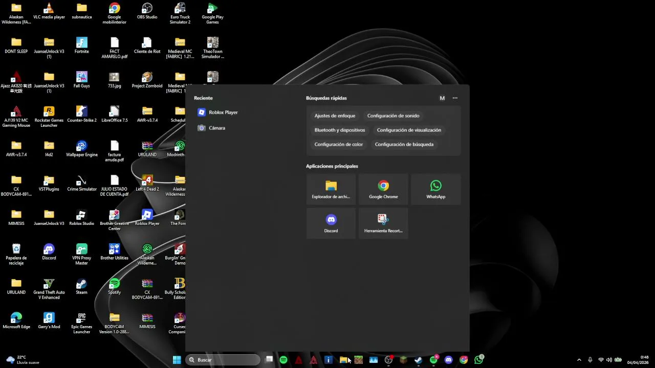Open Google Chrome icon on the taskbar
The image size is (655, 368).
(464, 360)
